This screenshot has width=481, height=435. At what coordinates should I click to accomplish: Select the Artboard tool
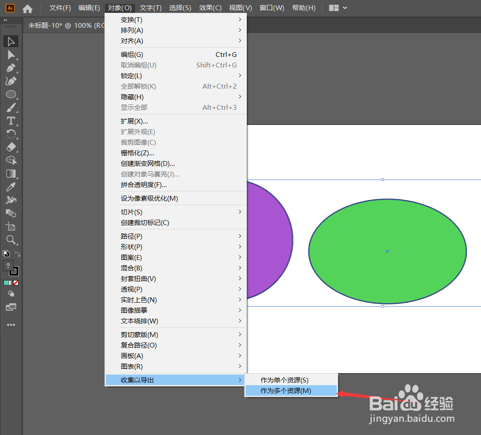[x=11, y=227]
